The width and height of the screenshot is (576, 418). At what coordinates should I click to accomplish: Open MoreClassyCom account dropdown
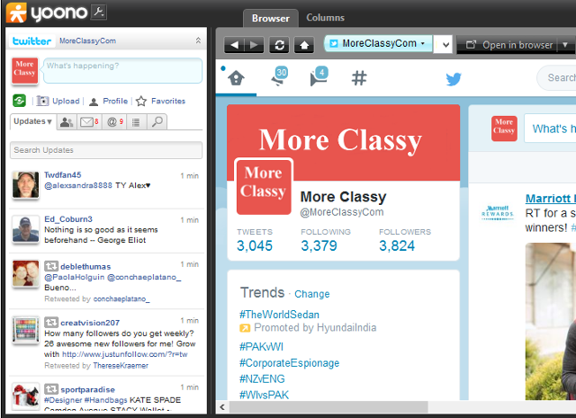(x=378, y=43)
